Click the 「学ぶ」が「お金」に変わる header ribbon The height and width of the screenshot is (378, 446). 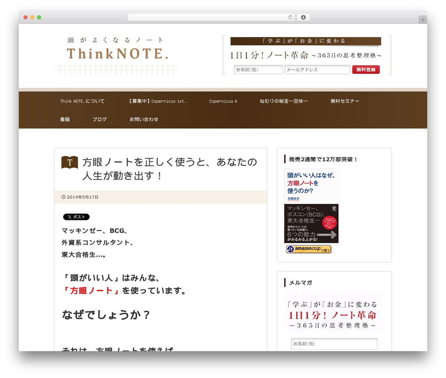pyautogui.click(x=306, y=41)
